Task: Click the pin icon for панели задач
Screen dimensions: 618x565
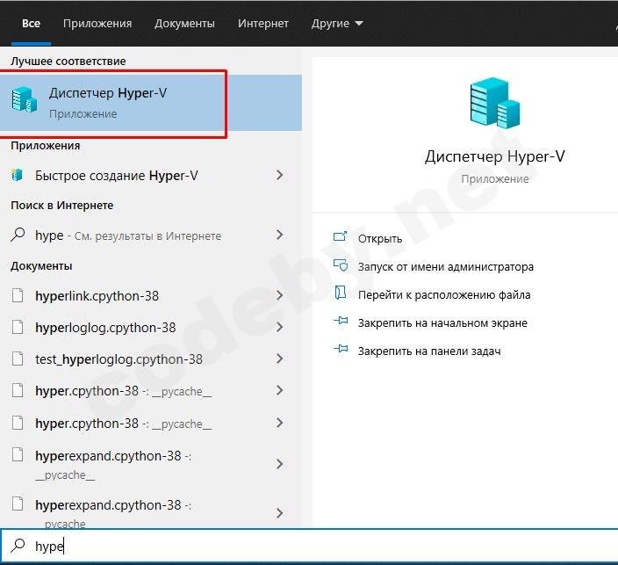Action: click(341, 349)
